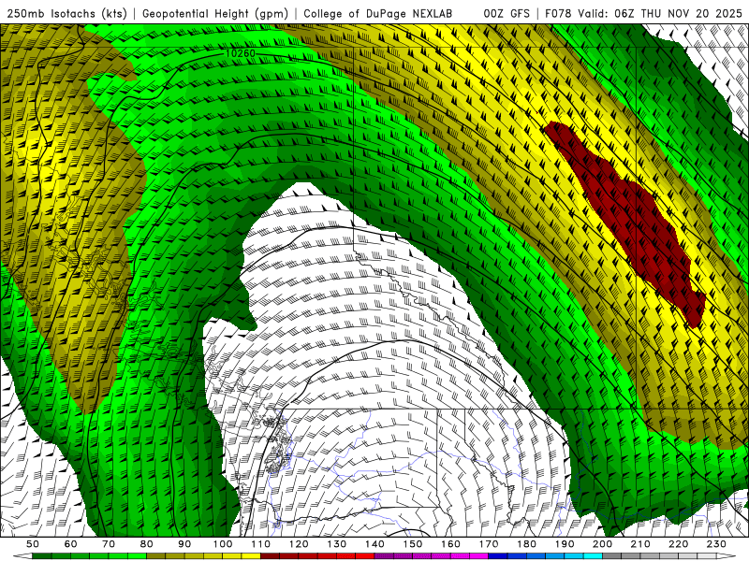The height and width of the screenshot is (561, 749).
Task: Click 'THU NOV 20 2025' valid date
Action: (691, 14)
